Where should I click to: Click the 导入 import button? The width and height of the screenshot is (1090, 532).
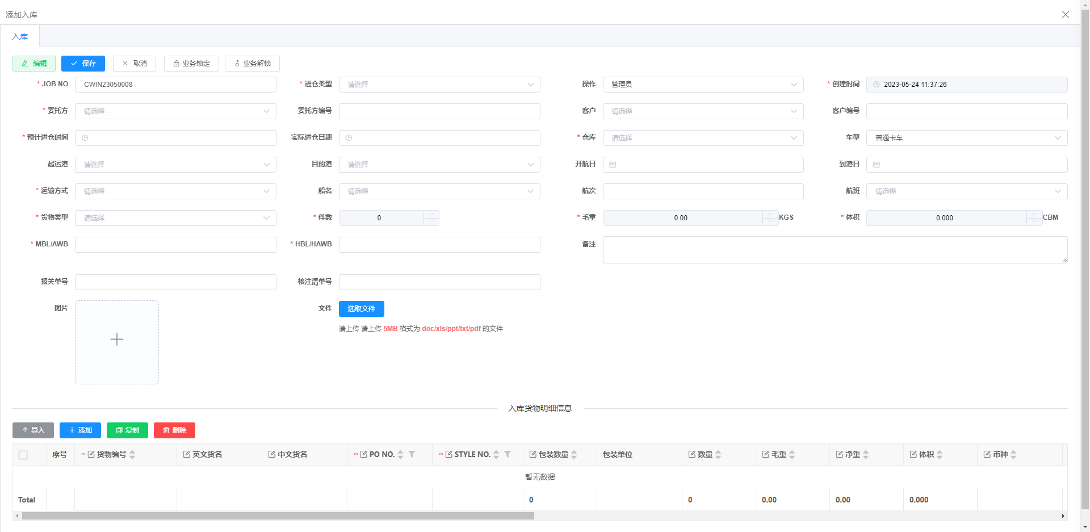tap(33, 430)
